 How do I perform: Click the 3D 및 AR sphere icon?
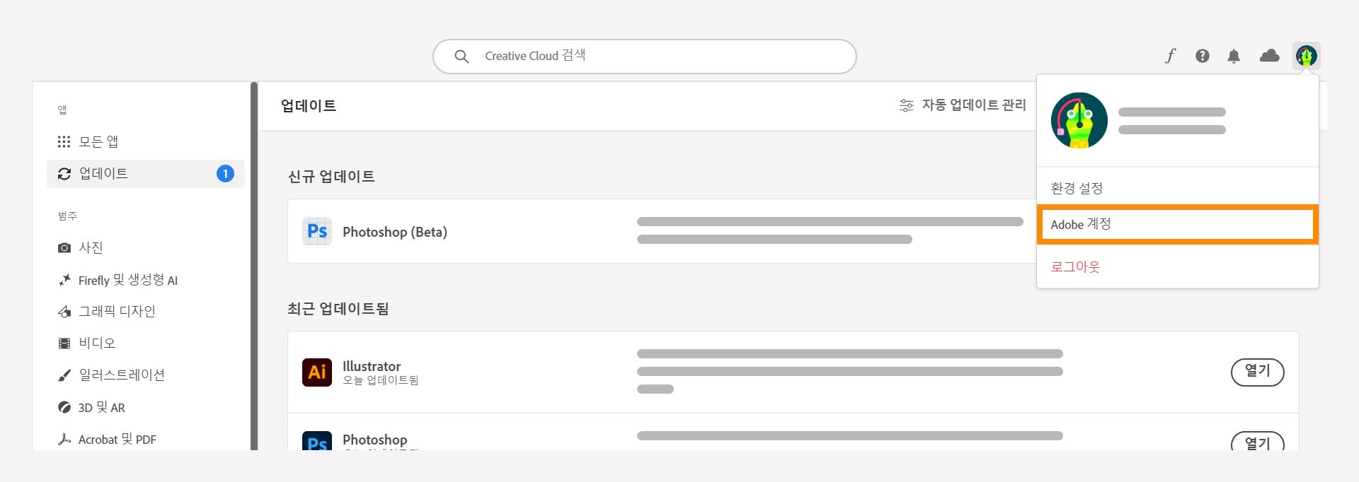click(64, 408)
